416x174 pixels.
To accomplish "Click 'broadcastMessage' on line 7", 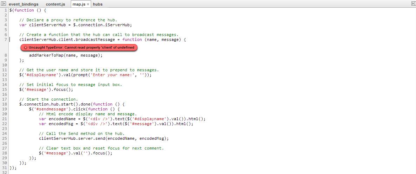I will tap(95, 39).
